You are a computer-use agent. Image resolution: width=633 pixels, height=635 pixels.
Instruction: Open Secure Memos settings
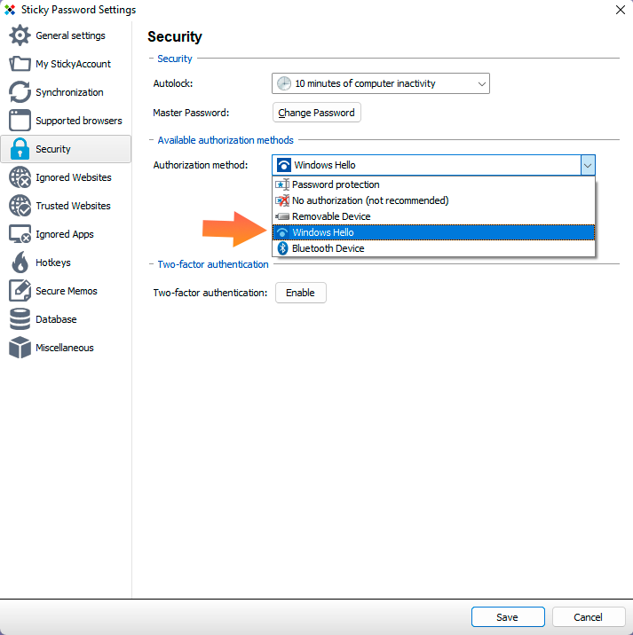(x=66, y=291)
